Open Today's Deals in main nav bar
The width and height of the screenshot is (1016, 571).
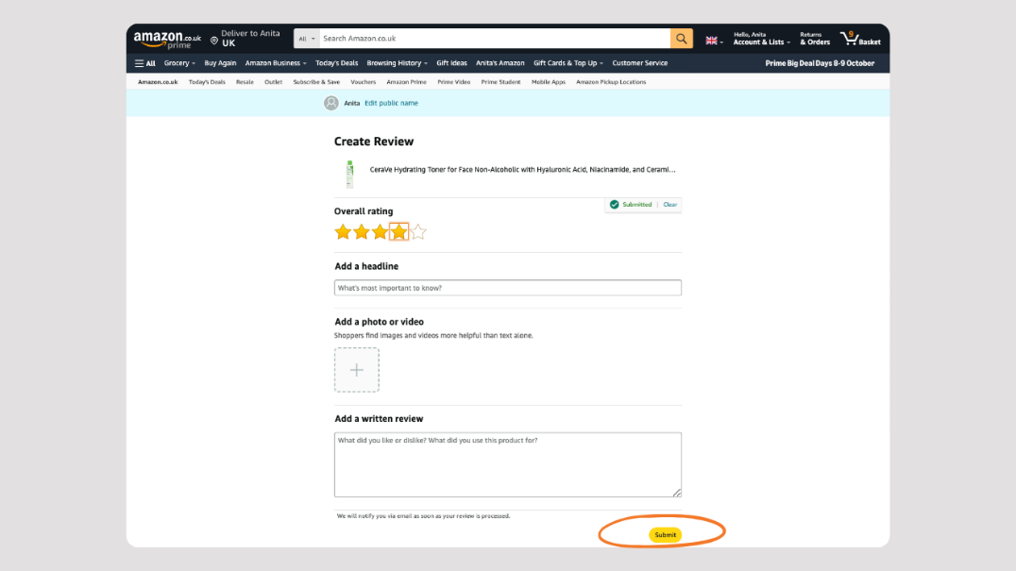click(336, 63)
